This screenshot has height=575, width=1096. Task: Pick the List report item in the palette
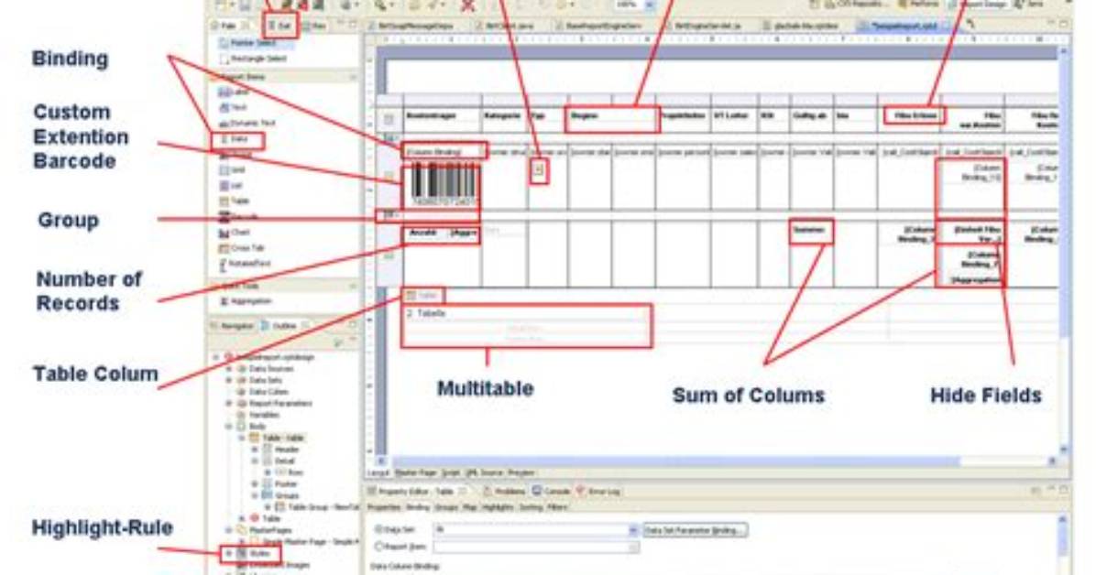[x=232, y=185]
